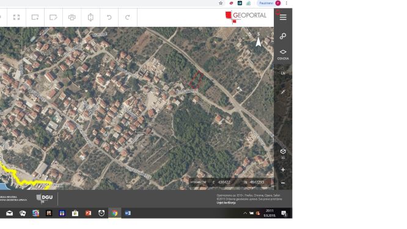The image size is (407, 229).
Task: Click the N coordinate value 4847293
Action: [257, 183]
